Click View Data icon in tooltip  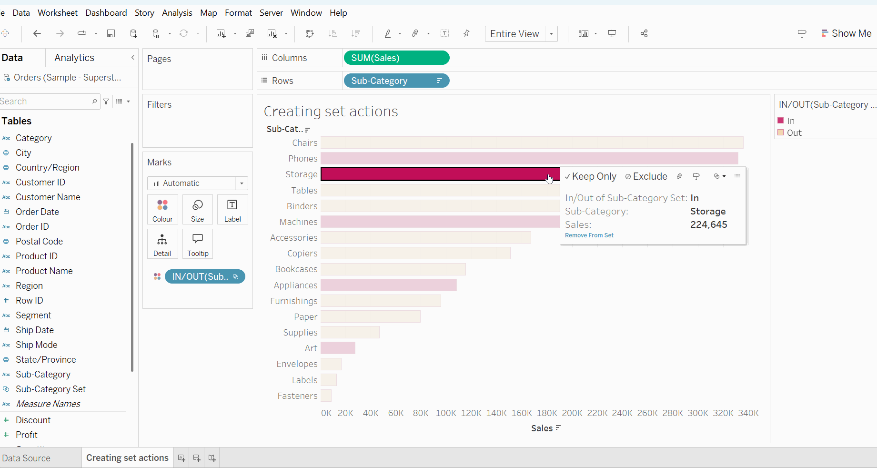[737, 176]
